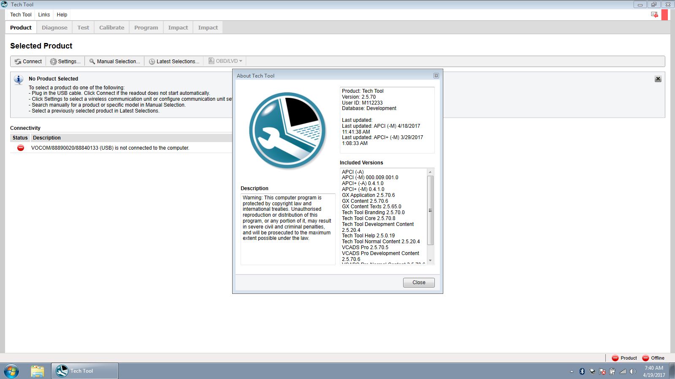The height and width of the screenshot is (379, 675).
Task: Open the Windows Start button
Action: pyautogui.click(x=11, y=371)
